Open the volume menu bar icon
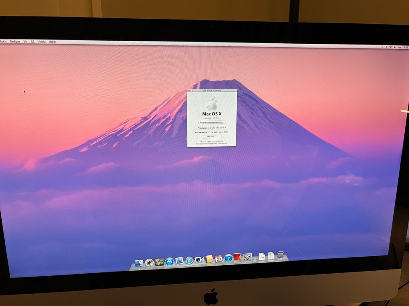Viewport: 409px width, 306px height. coord(395,47)
